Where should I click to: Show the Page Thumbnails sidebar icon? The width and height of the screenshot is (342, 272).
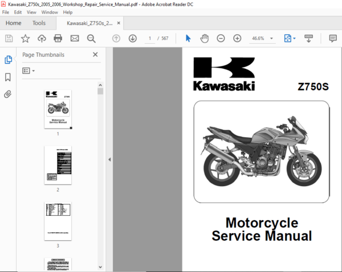[x=9, y=60]
